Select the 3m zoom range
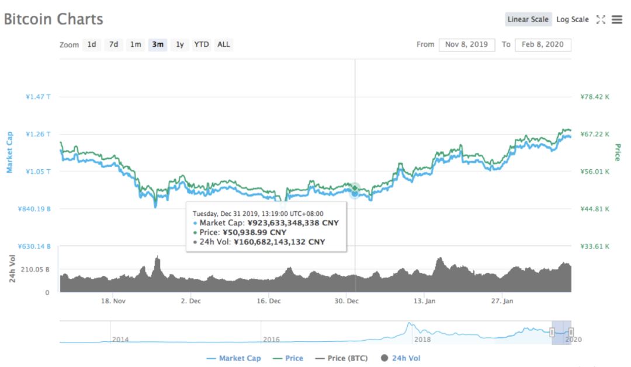Viewport: 631px width, 367px height. (x=158, y=44)
